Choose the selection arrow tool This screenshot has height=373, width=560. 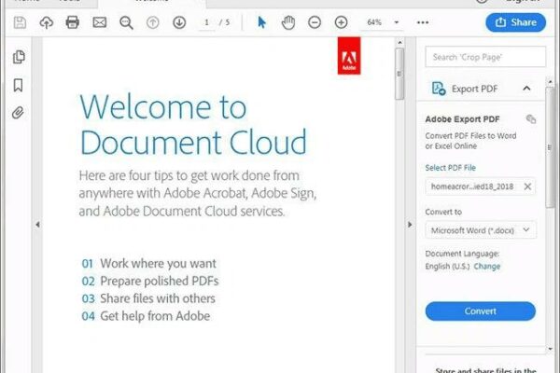click(261, 22)
